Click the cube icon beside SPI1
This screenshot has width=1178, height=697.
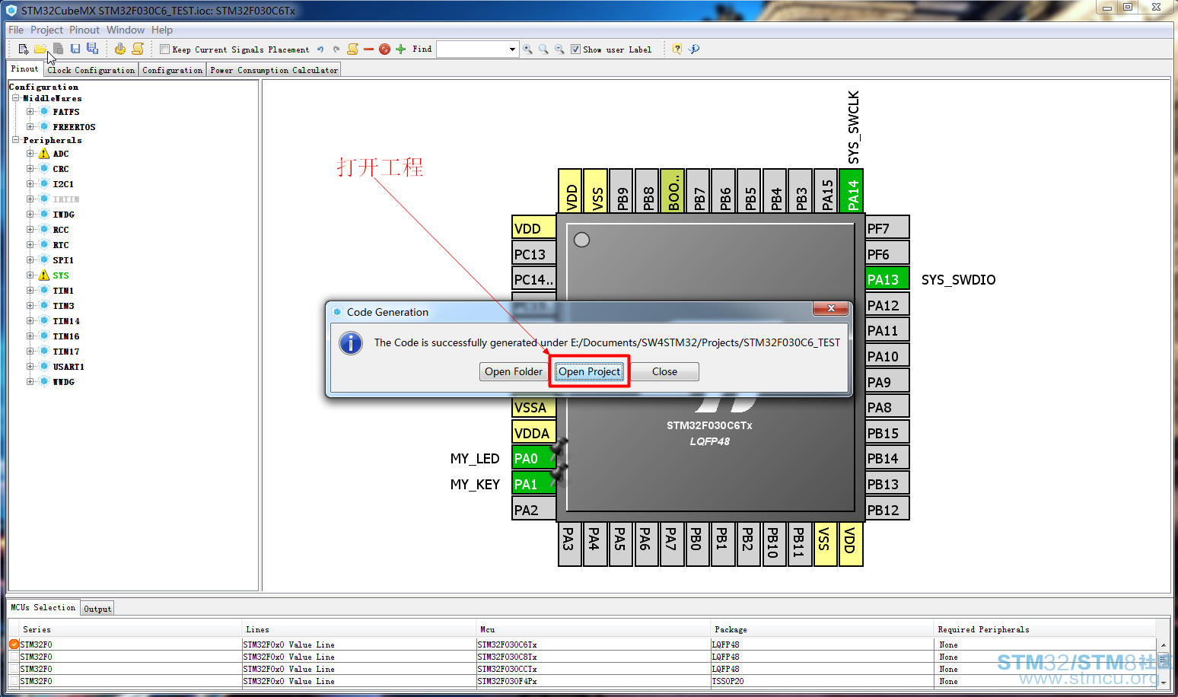point(44,260)
